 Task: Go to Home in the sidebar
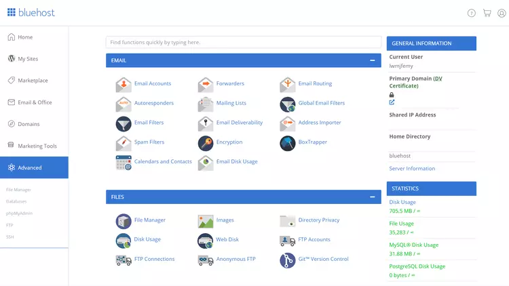34,37
